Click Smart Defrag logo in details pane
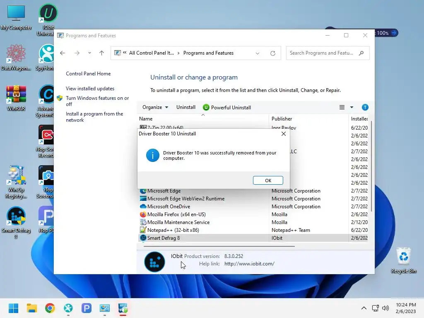The height and width of the screenshot is (318, 424). click(154, 262)
